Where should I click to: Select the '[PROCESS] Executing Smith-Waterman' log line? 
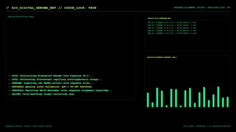pos(62,91)
